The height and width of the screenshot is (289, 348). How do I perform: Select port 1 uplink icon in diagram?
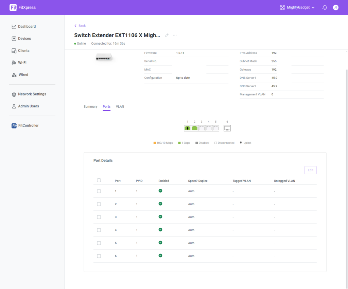(x=187, y=128)
